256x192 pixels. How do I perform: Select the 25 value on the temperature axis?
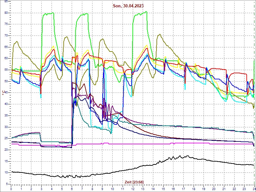point(5,139)
